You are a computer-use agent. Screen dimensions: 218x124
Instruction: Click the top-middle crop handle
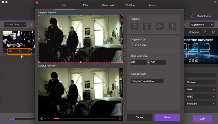click(x=81, y=16)
